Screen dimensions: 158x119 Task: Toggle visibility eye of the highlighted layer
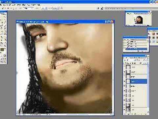pyautogui.click(x=124, y=81)
